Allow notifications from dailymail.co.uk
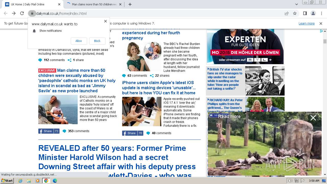 [x=79, y=41]
